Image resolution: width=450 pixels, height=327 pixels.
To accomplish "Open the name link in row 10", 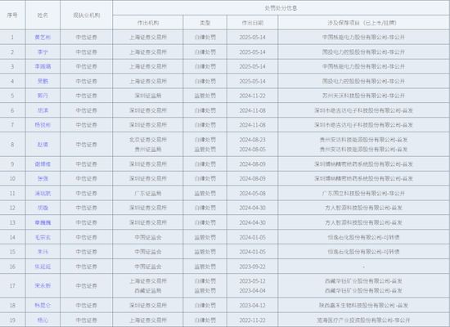I will (x=43, y=179).
